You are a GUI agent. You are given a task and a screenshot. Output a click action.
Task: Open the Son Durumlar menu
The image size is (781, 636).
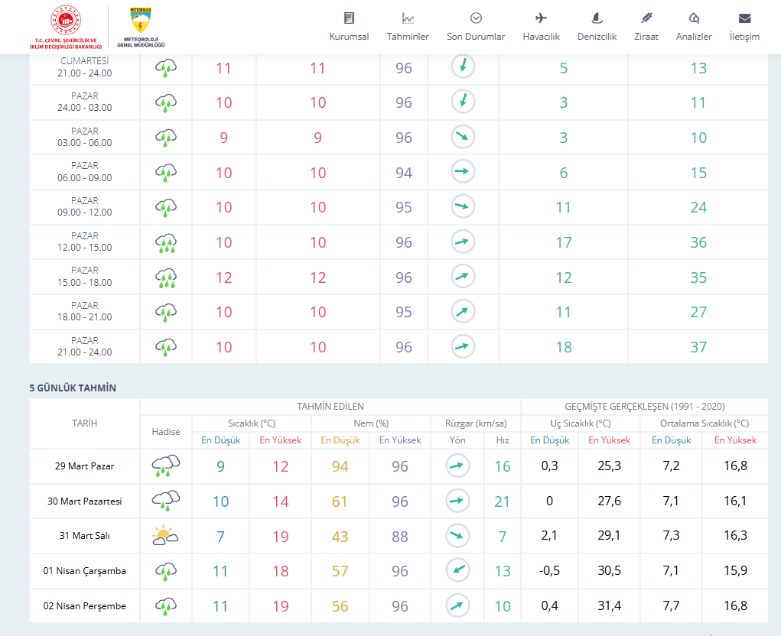point(476,36)
